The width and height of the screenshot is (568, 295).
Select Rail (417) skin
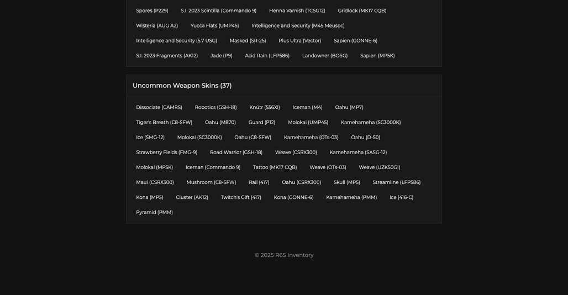[259, 182]
